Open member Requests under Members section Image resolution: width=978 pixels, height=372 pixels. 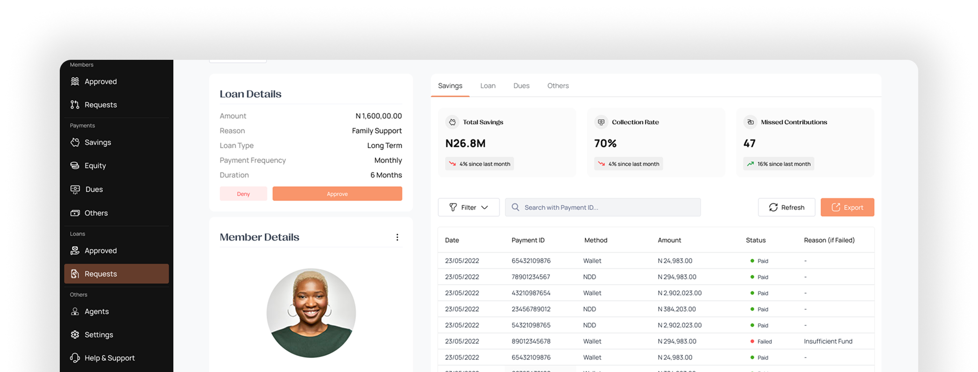pos(100,105)
